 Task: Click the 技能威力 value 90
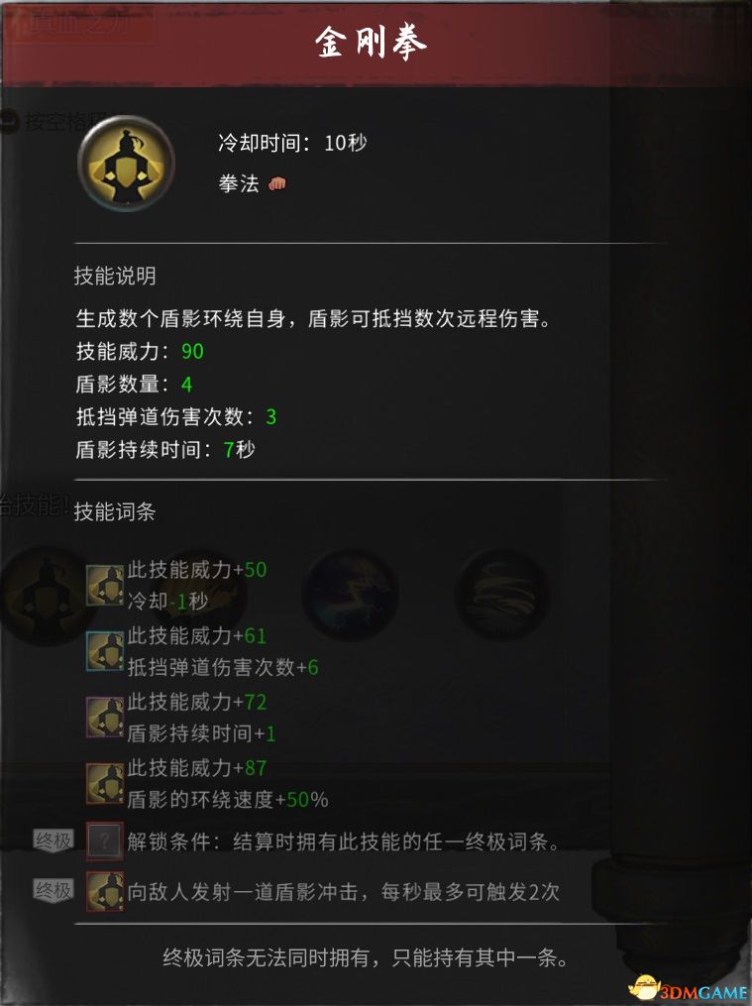coord(192,352)
